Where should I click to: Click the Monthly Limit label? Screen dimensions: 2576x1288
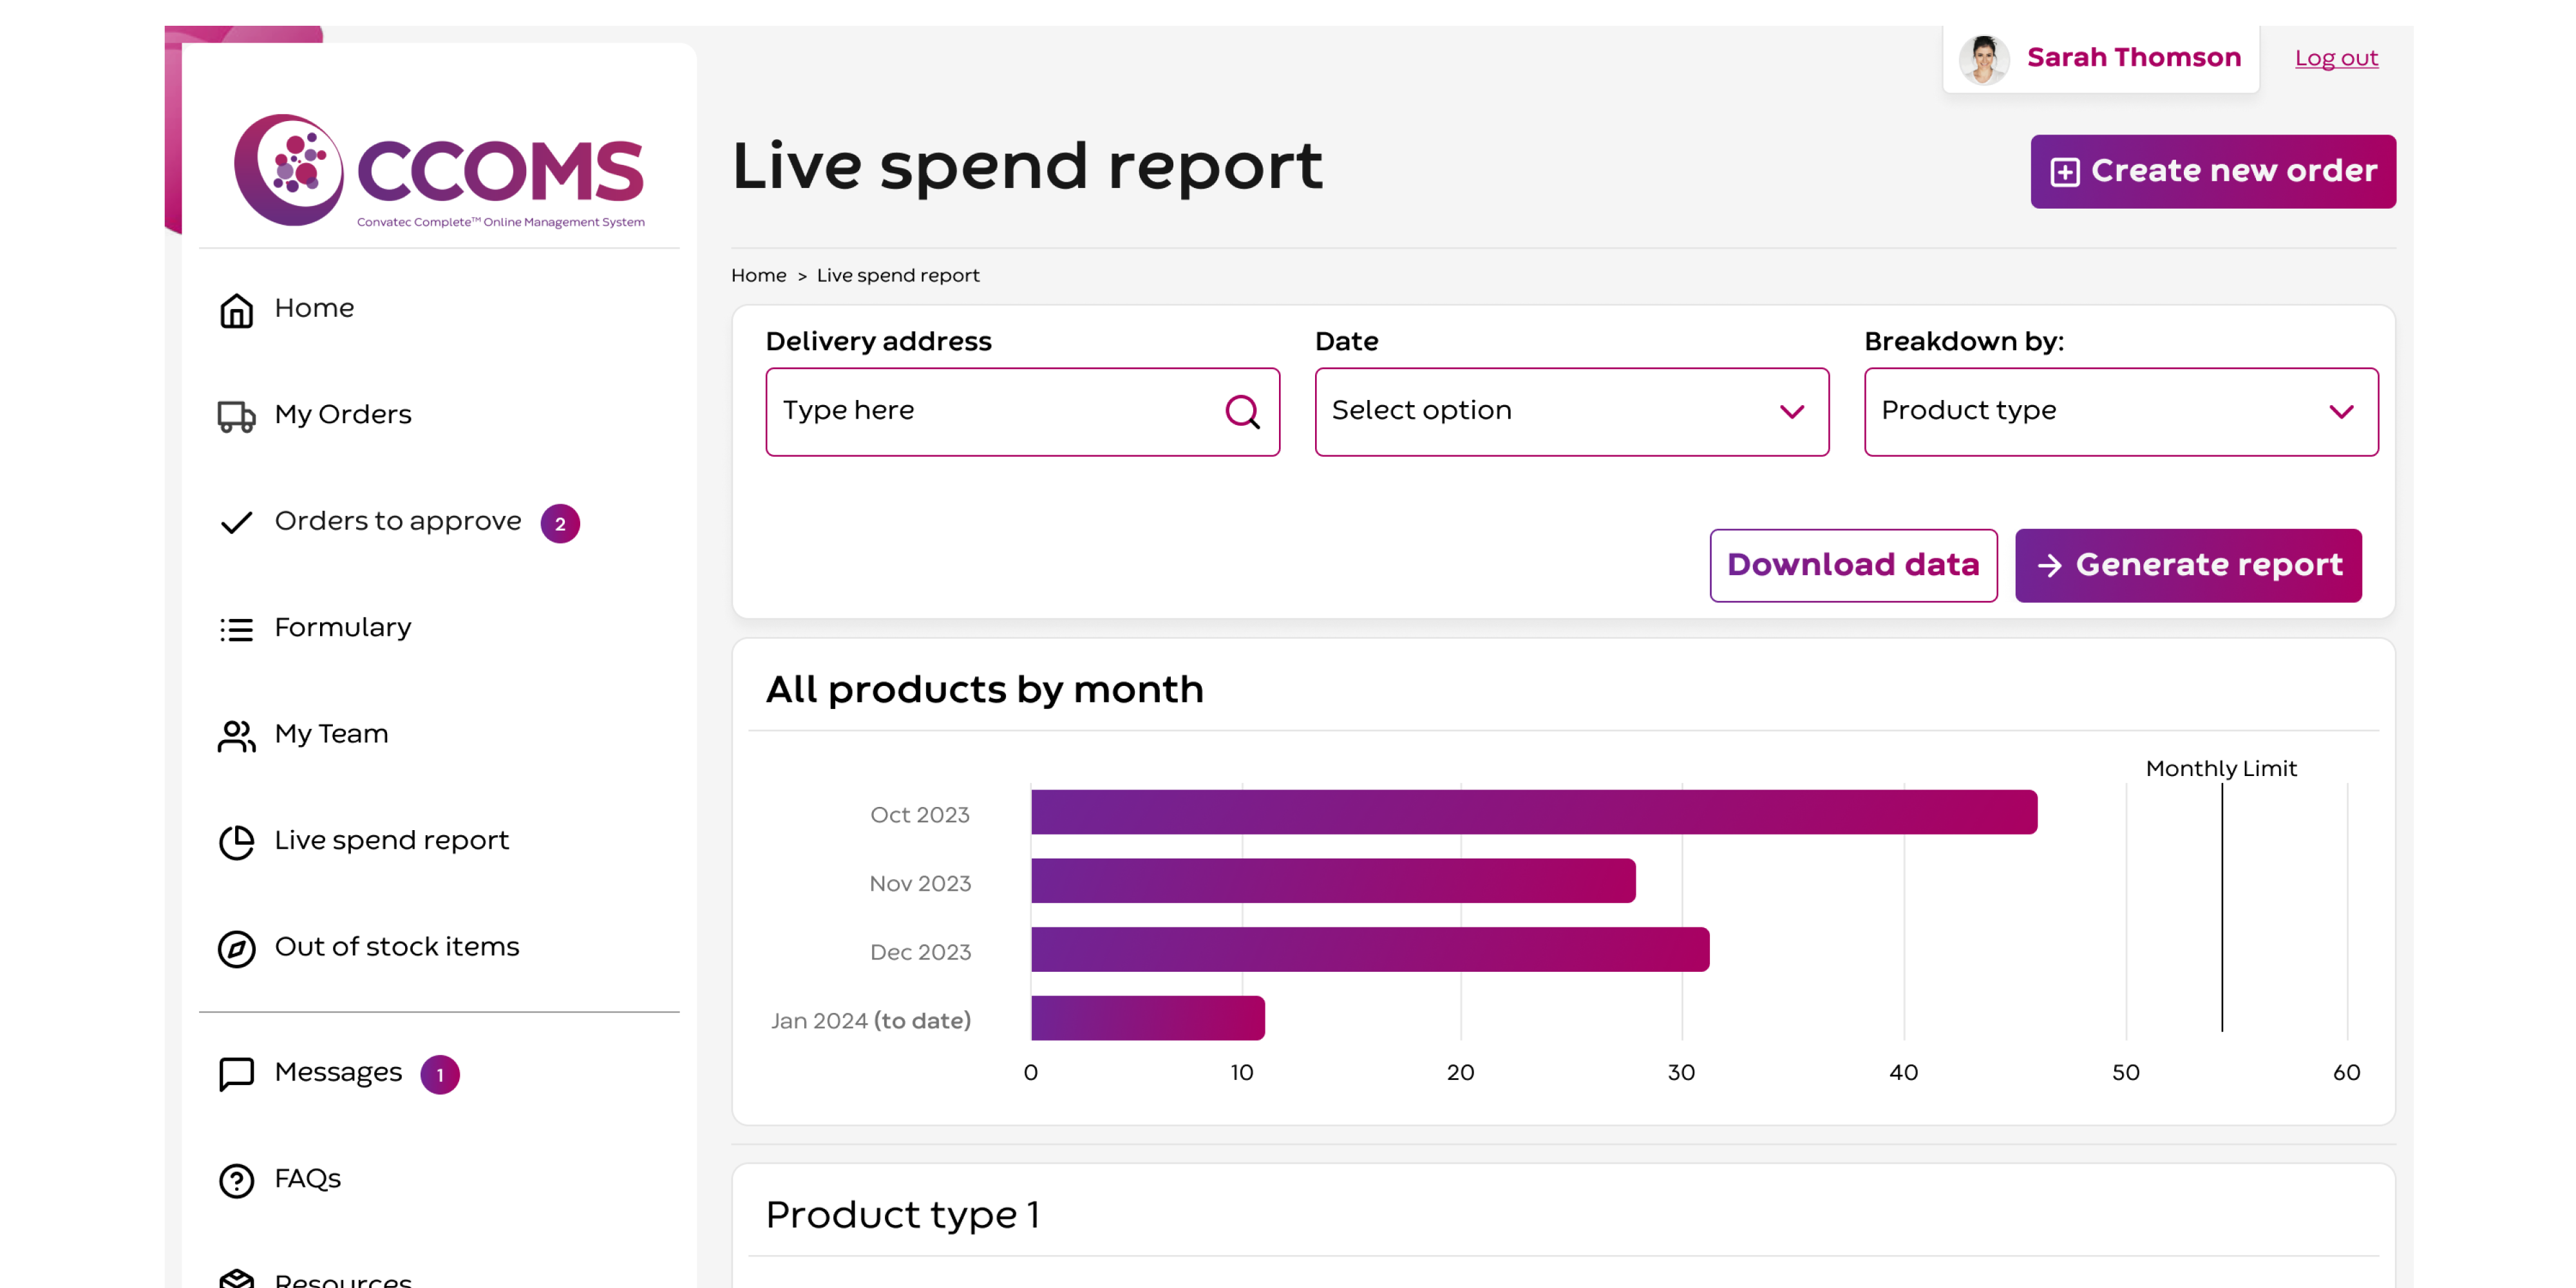(2221, 769)
